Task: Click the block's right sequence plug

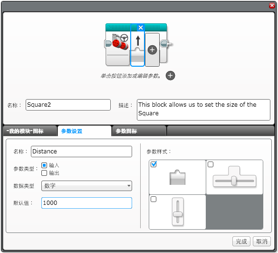Action: tap(165, 43)
